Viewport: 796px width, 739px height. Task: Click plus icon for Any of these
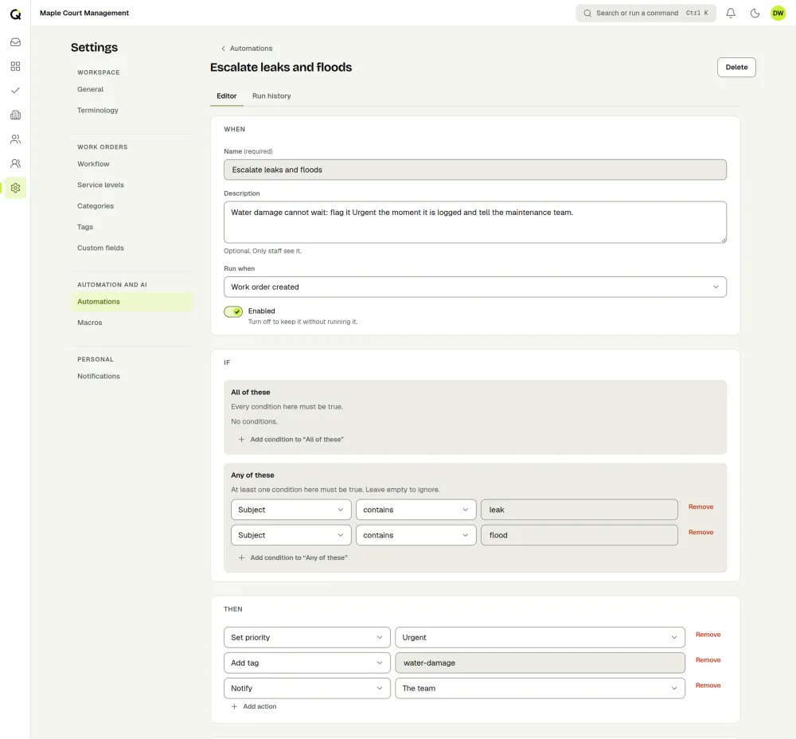pos(242,557)
